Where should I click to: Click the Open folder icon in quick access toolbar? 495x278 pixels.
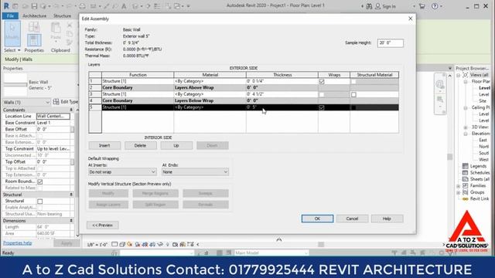click(x=26, y=6)
